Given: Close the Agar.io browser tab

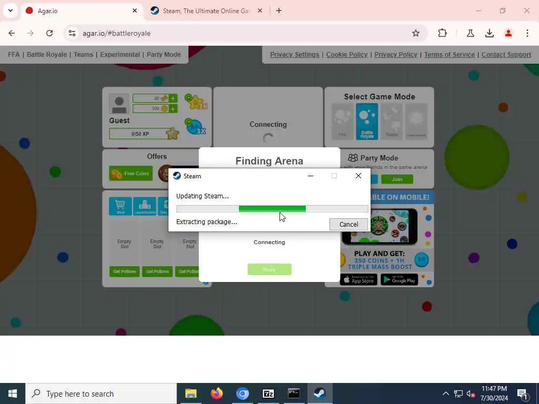Looking at the screenshot, I should pyautogui.click(x=135, y=11).
